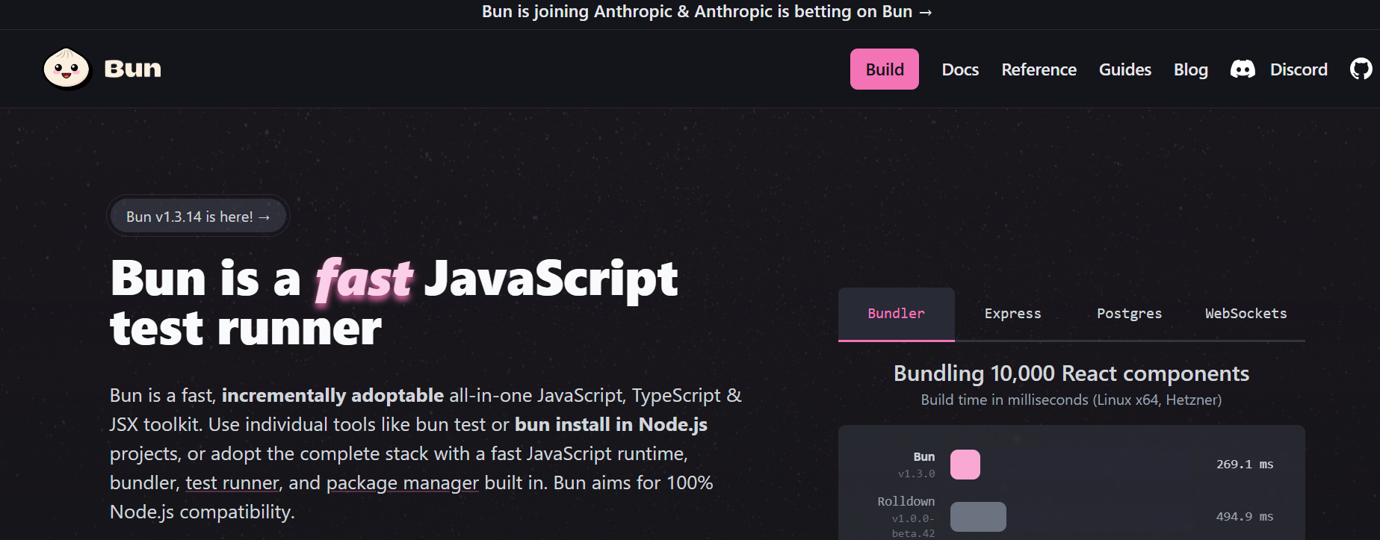1380x540 pixels.
Task: Open the Bun joining Anthropic announcement banner
Action: tap(707, 12)
